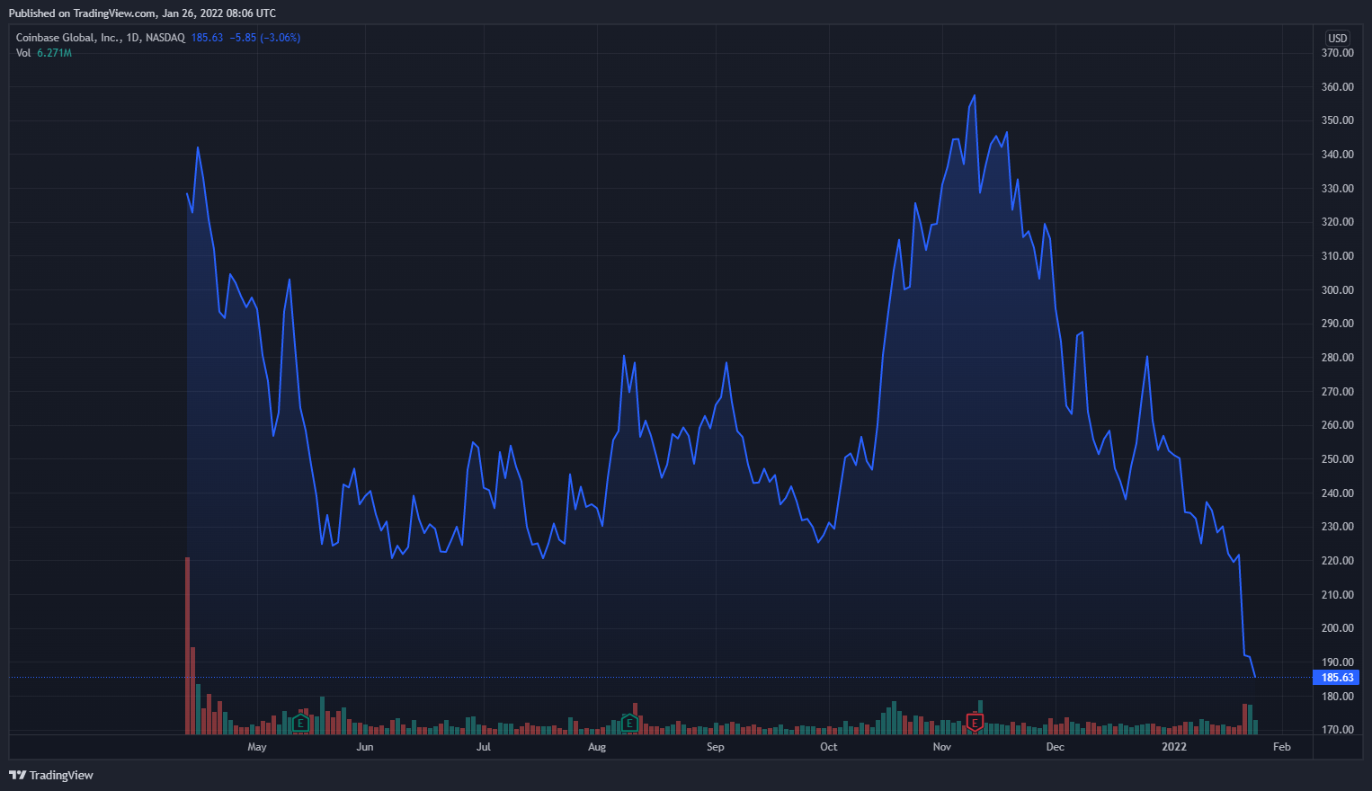Screen dimensions: 1372x791
Task: Click the 280.00 price axis label
Action: (x=1338, y=358)
